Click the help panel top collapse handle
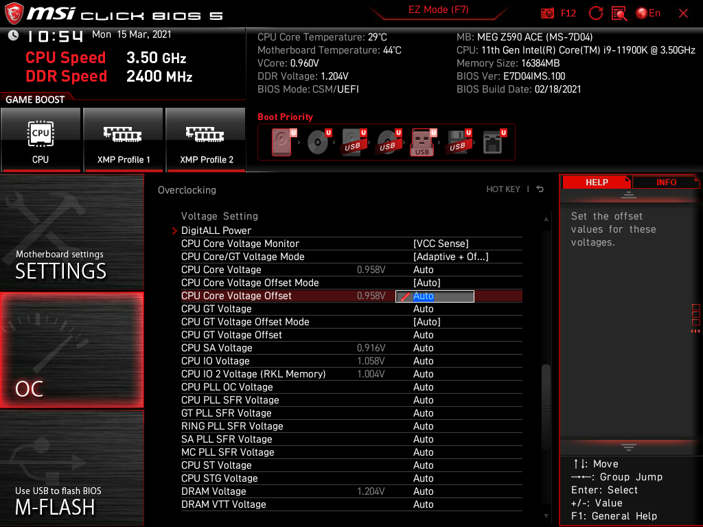703x527 pixels. [x=629, y=195]
